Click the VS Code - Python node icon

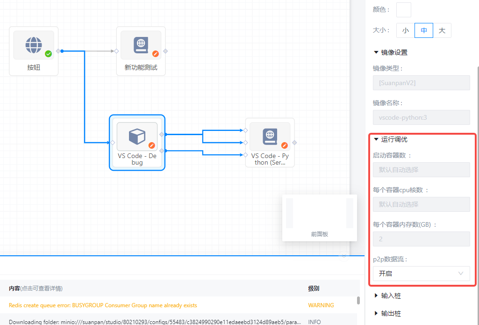pos(270,137)
